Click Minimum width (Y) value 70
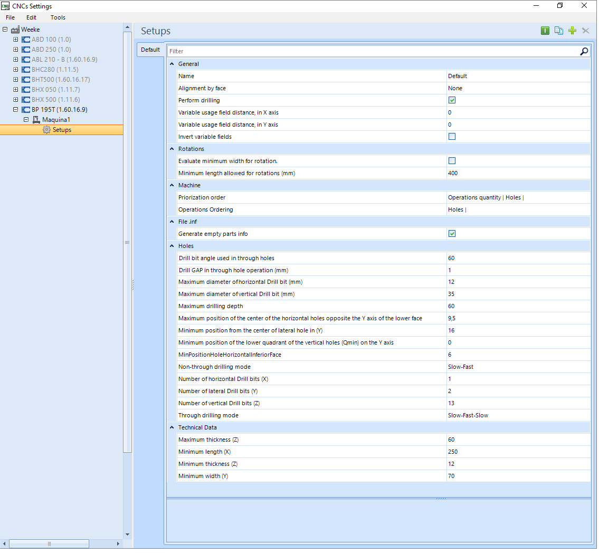 (519, 477)
